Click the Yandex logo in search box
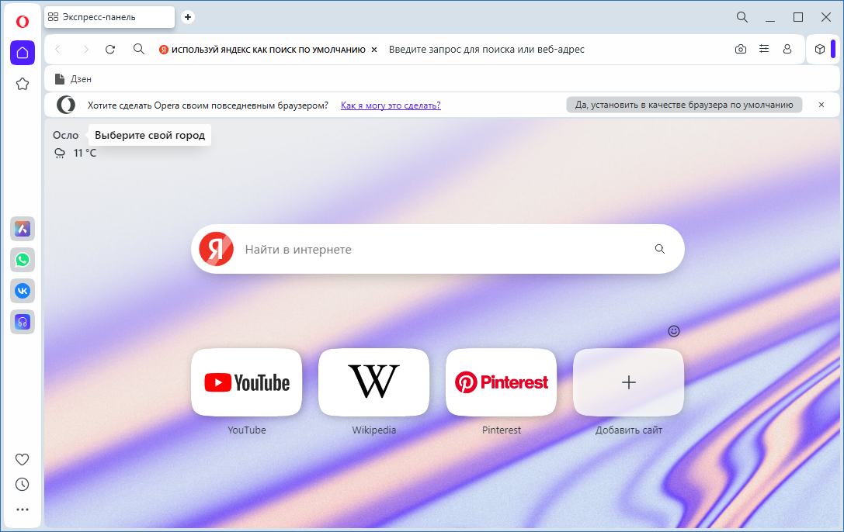The height and width of the screenshot is (532, 844). click(x=217, y=249)
